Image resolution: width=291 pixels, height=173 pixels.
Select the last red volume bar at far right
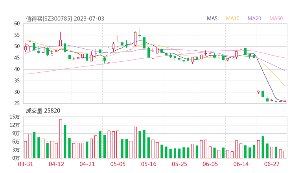285,155
